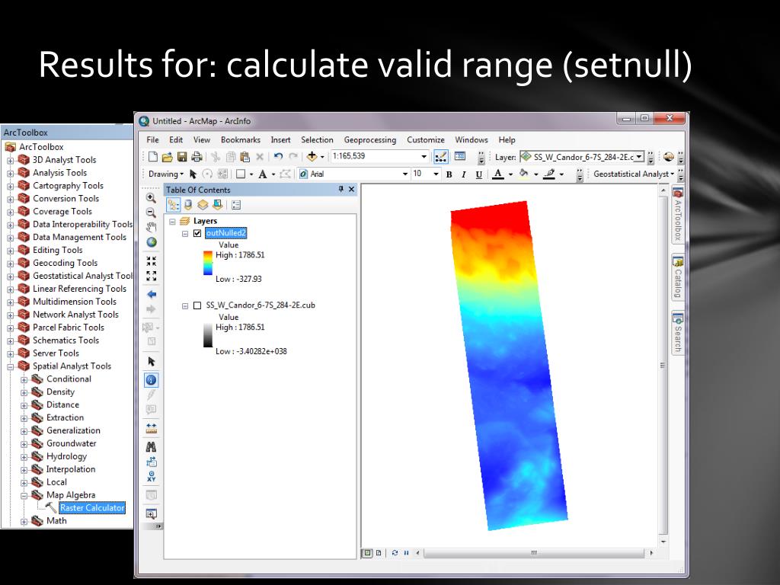Enable the SS_W_Candor_6-7S_284-2E.cub layer checkbox
Viewport: 780px width, 585px height.
point(197,305)
